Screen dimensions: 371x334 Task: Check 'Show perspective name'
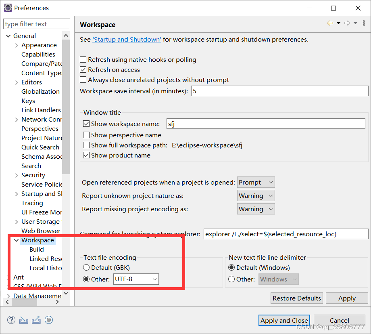point(86,135)
